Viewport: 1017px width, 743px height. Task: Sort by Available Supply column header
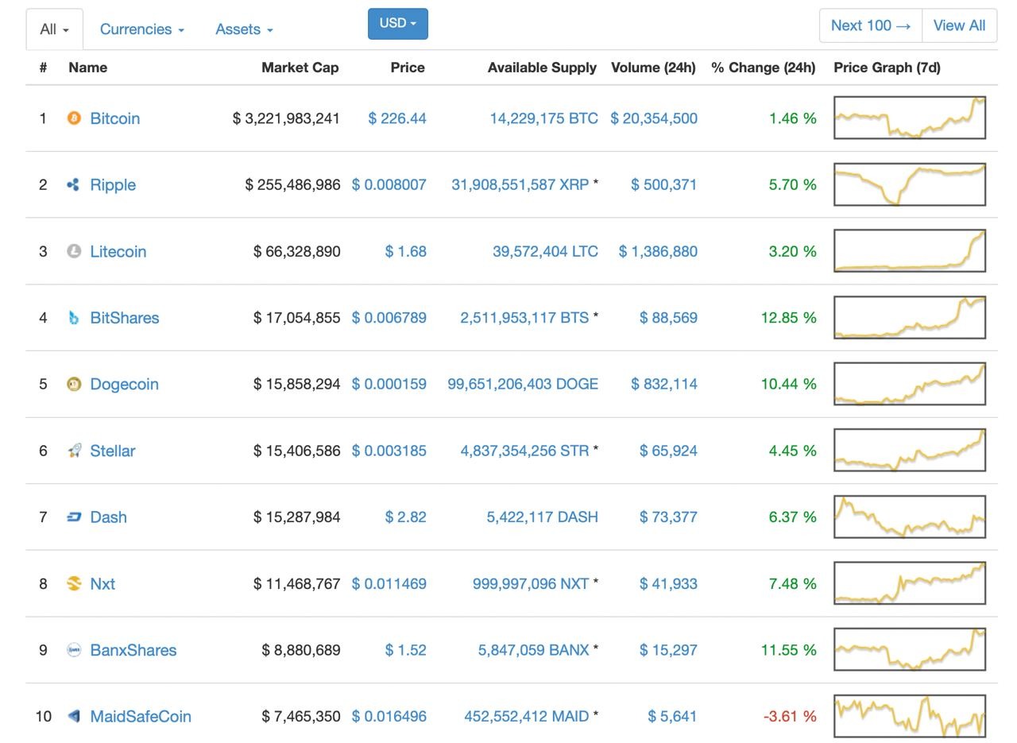(542, 68)
